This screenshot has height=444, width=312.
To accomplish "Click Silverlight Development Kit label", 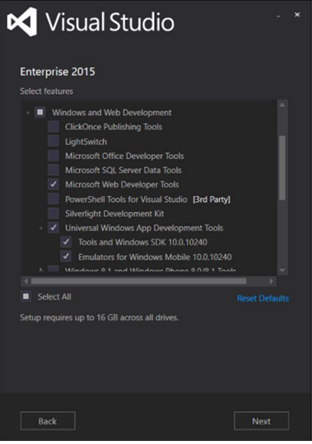I will [x=114, y=214].
